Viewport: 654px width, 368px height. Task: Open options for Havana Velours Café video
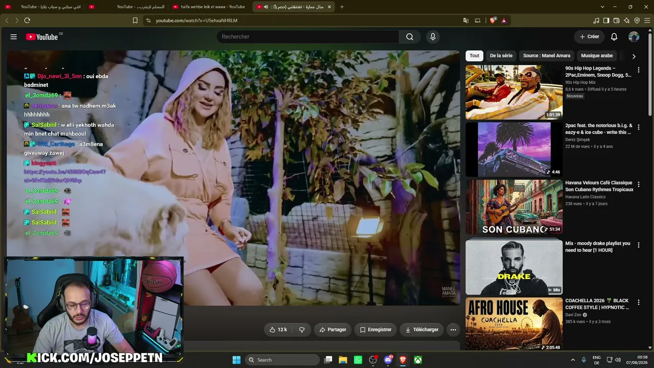pyautogui.click(x=638, y=185)
